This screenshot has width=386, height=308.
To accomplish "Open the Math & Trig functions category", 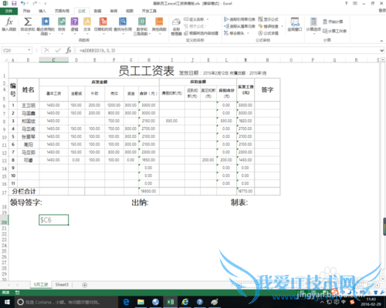I will pyautogui.click(x=142, y=26).
